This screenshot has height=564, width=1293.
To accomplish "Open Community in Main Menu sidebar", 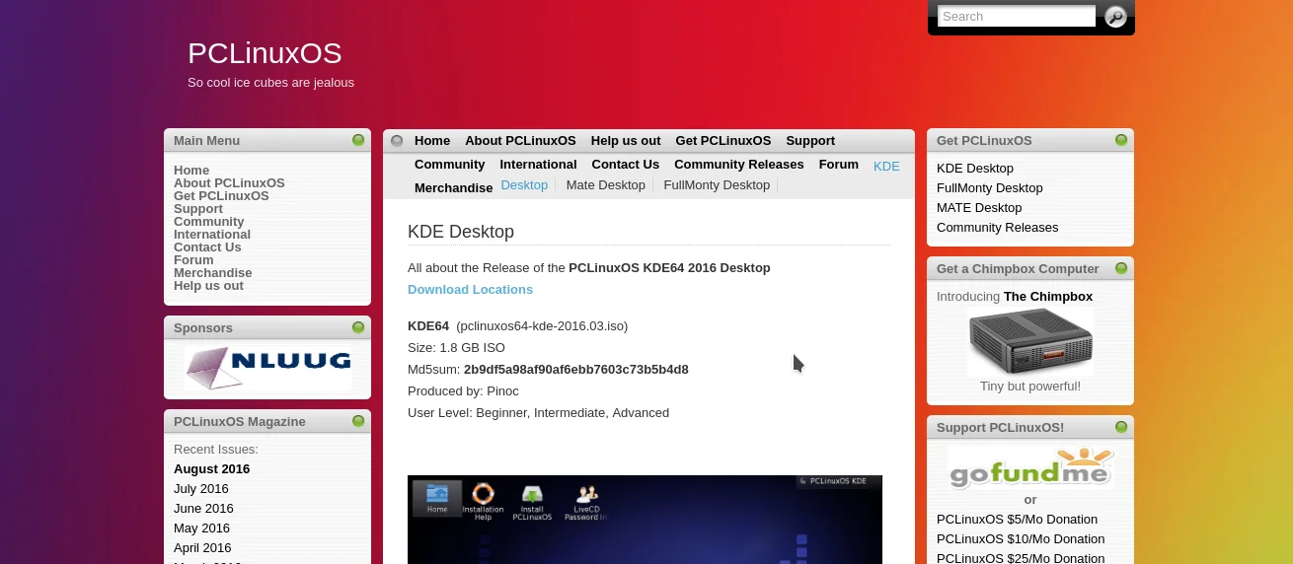I will [208, 221].
